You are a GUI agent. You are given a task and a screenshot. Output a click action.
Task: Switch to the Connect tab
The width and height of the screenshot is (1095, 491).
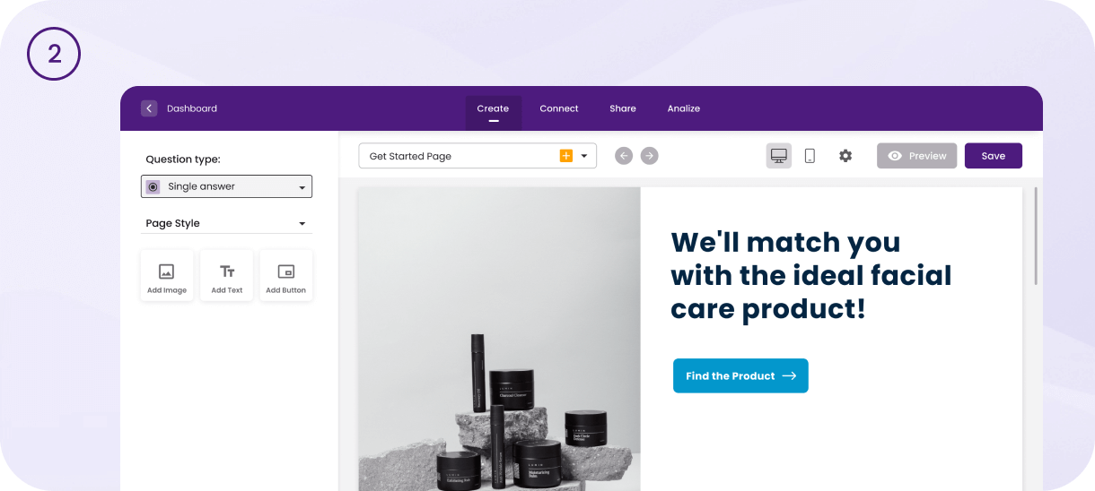tap(559, 108)
